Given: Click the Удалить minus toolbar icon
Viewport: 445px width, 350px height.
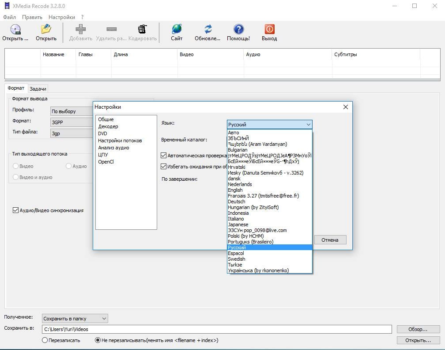Looking at the screenshot, I should [111, 29].
